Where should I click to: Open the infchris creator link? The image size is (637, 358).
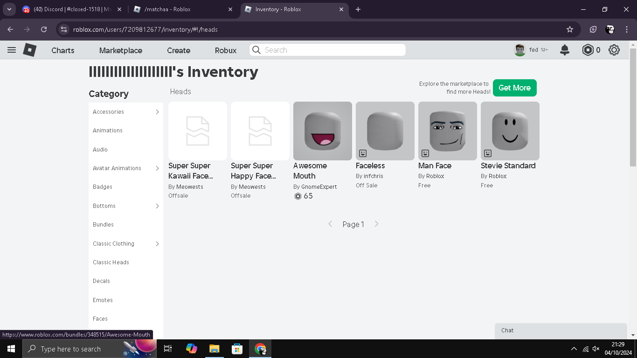coord(374,176)
